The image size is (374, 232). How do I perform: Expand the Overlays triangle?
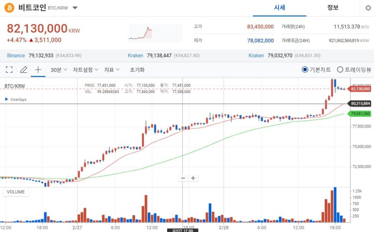[7, 99]
